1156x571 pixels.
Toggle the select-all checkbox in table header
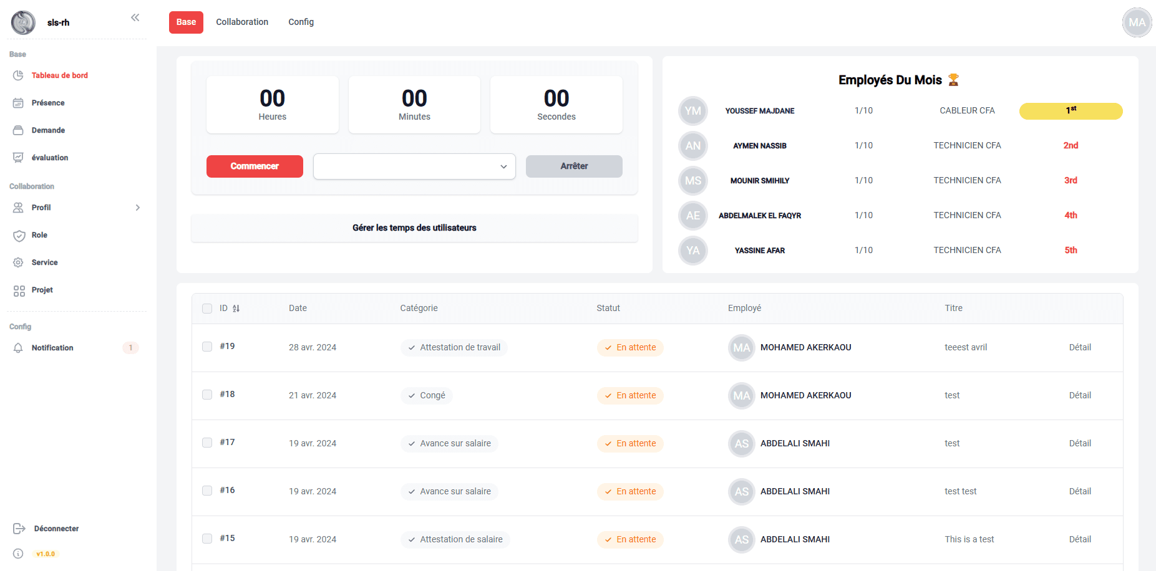(x=207, y=309)
